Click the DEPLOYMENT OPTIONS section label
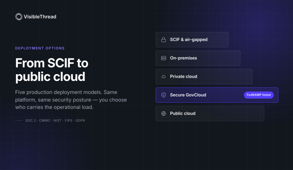Viewport: 293px width, 170px height. tap(40, 48)
